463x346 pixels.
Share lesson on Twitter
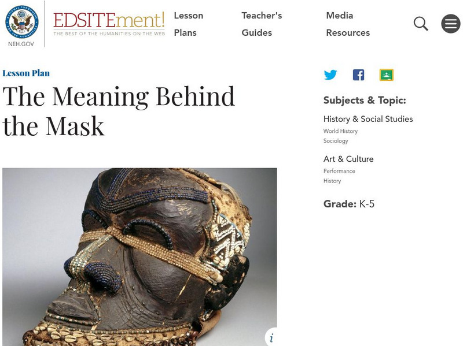[330, 75]
